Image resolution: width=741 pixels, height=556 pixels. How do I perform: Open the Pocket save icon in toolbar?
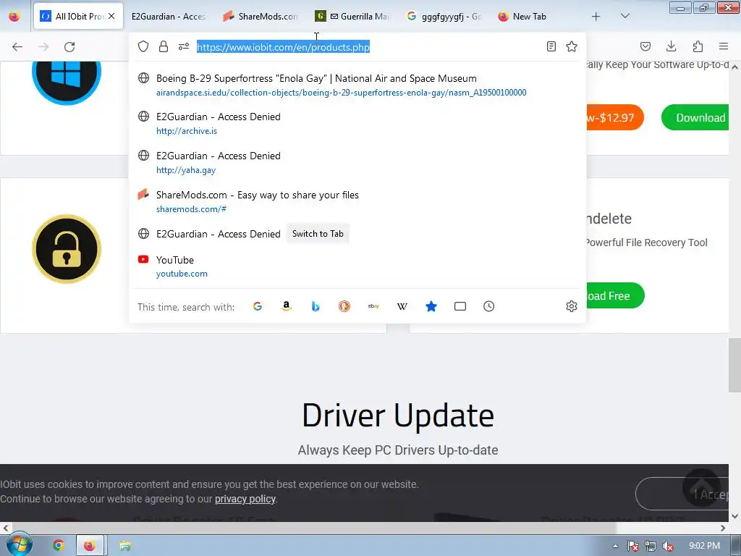(645, 46)
